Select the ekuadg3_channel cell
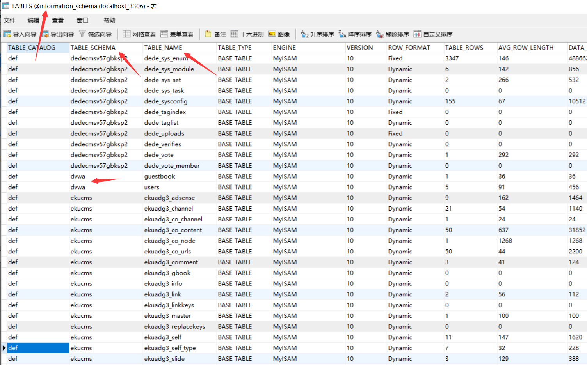 180,209
